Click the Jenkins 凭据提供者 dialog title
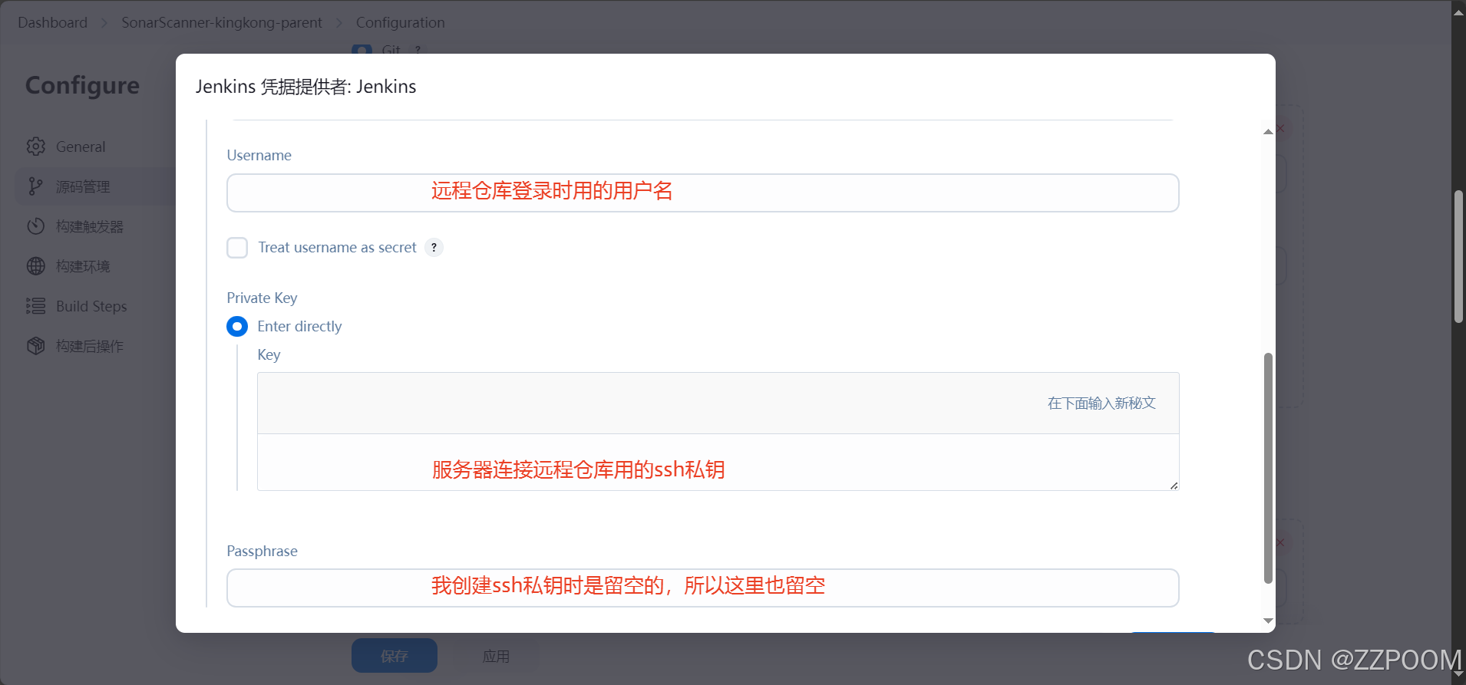 [x=306, y=87]
